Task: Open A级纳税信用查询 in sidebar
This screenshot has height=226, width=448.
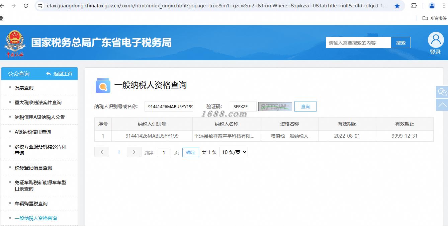Action: [33, 132]
